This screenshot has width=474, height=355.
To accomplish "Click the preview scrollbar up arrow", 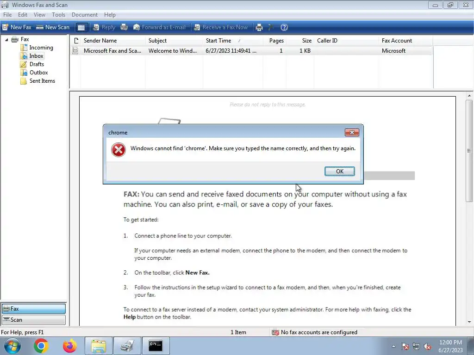I will click(x=469, y=96).
